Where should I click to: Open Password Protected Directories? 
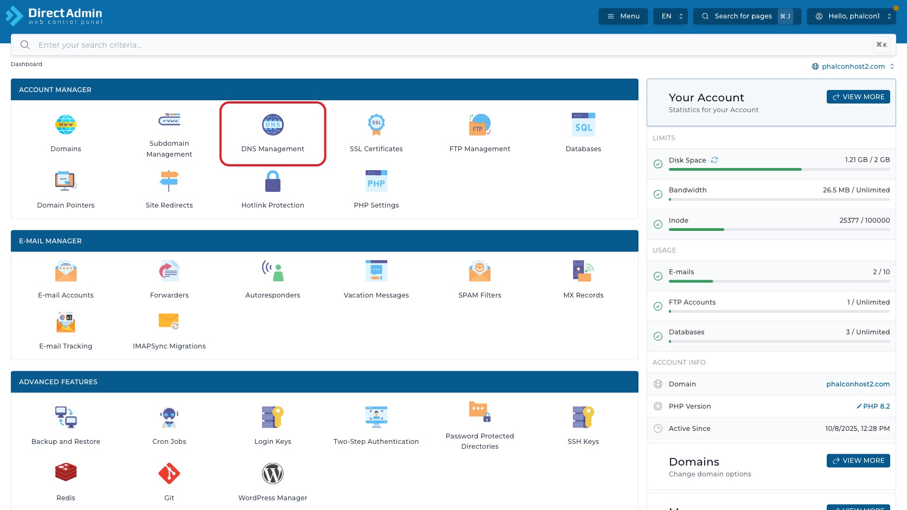click(x=480, y=425)
